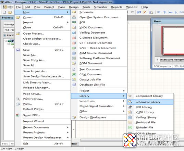Click the Software Platform Document icon
Screen dimensions: 184x151
[x=74, y=58]
